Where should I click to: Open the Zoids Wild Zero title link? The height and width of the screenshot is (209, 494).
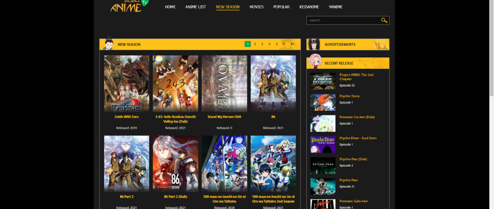click(127, 117)
